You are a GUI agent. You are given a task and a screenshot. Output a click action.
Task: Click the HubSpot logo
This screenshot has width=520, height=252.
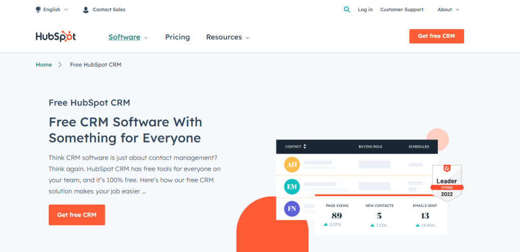coord(56,37)
